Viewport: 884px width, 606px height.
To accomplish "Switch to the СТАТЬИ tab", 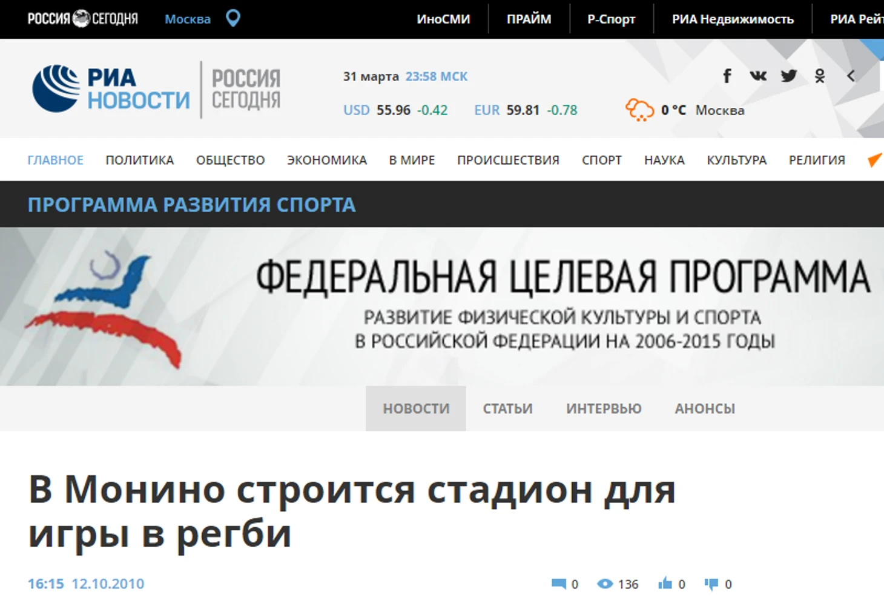I will click(x=507, y=408).
